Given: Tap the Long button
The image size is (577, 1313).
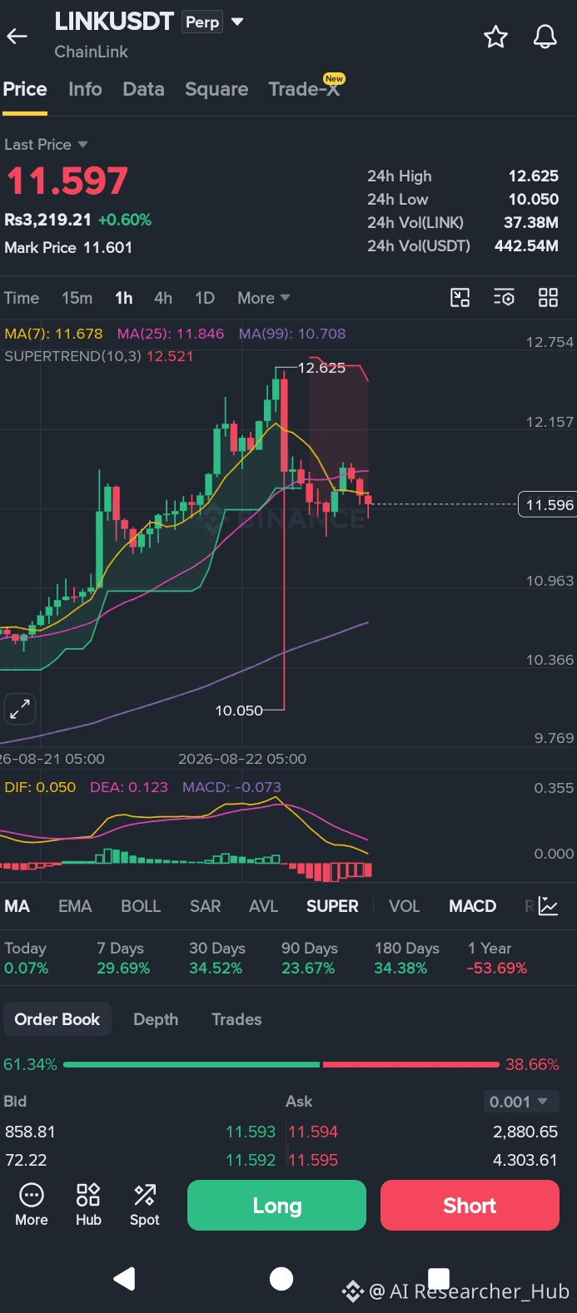Looking at the screenshot, I should click(x=276, y=1205).
